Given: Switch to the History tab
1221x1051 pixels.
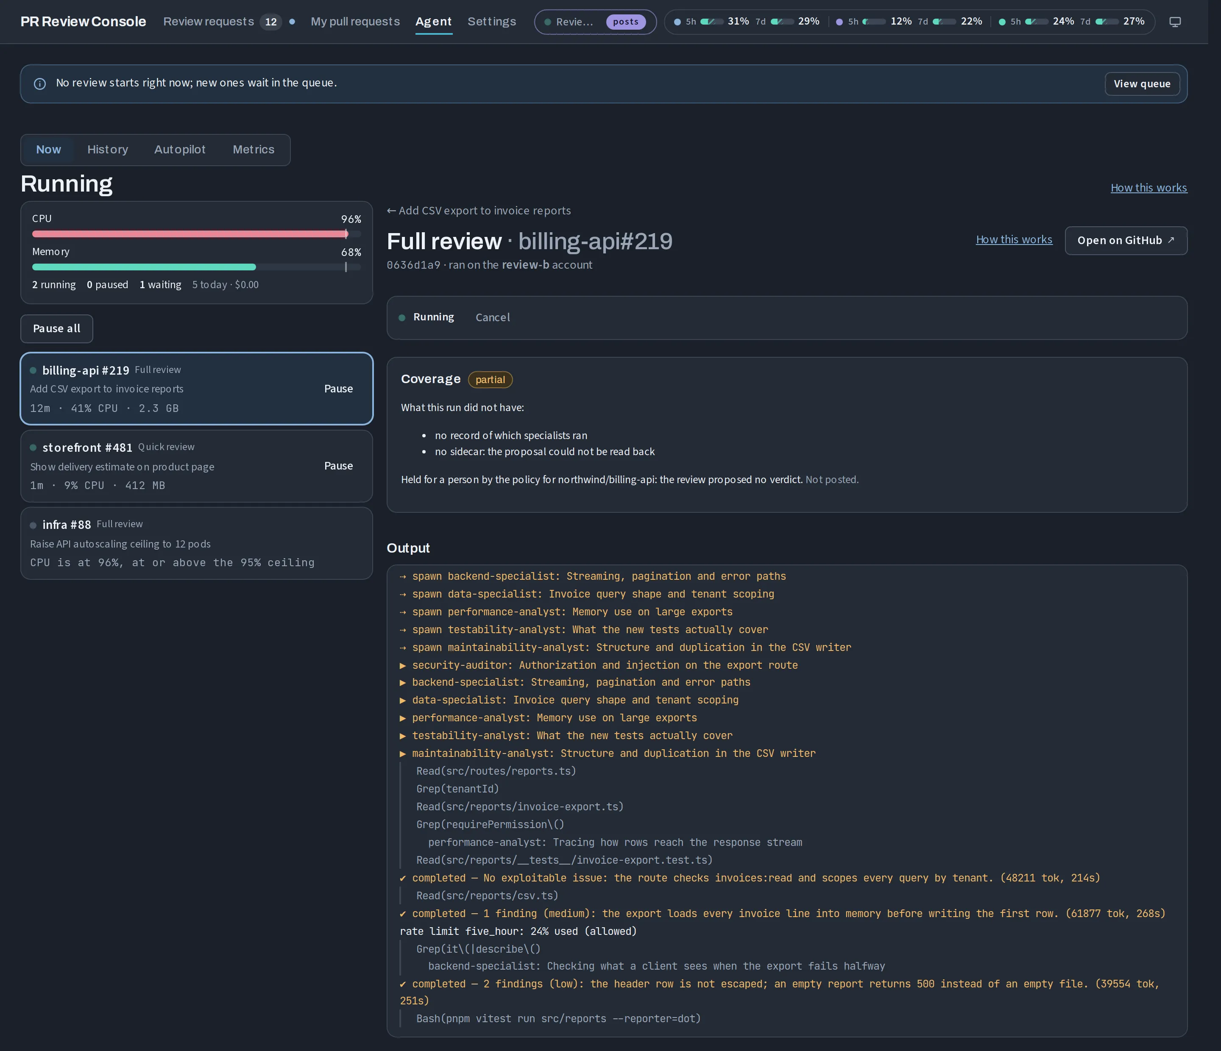Looking at the screenshot, I should tap(107, 150).
